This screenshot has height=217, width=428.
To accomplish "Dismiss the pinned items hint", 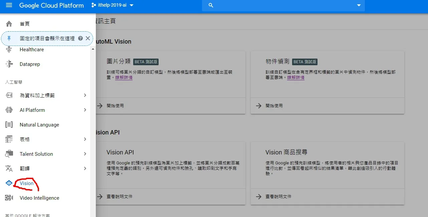I will coord(88,38).
